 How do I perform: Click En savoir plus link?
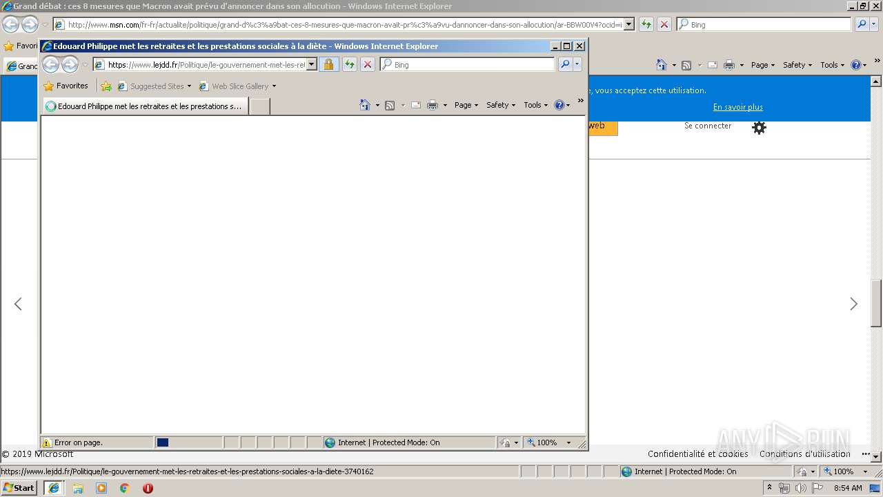click(737, 107)
